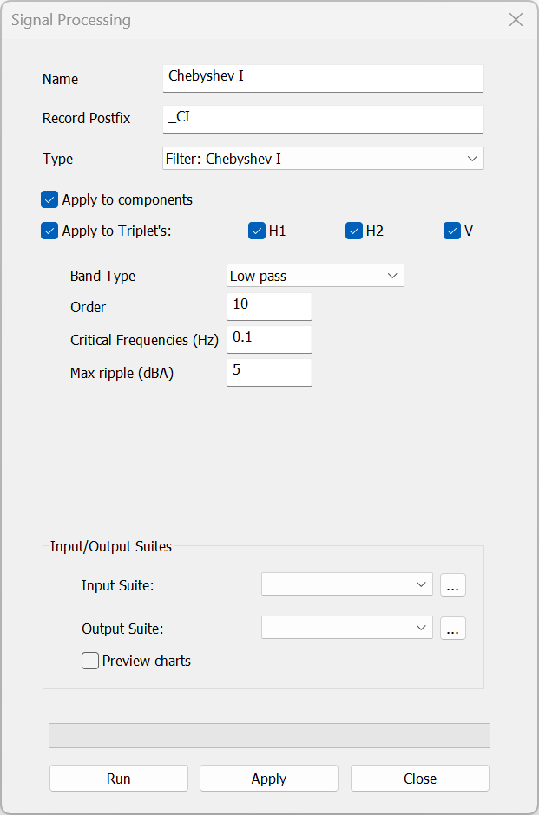Disable the H1 component checkbox
539x815 pixels.
[x=257, y=231]
